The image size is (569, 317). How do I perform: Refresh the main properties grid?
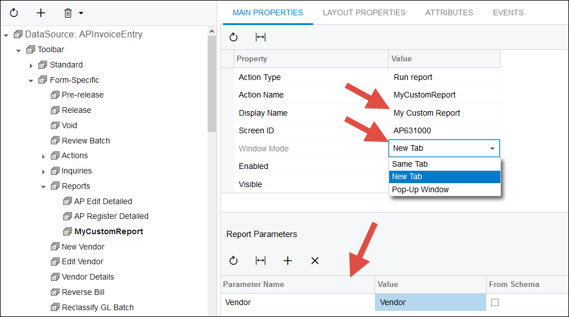tap(233, 37)
